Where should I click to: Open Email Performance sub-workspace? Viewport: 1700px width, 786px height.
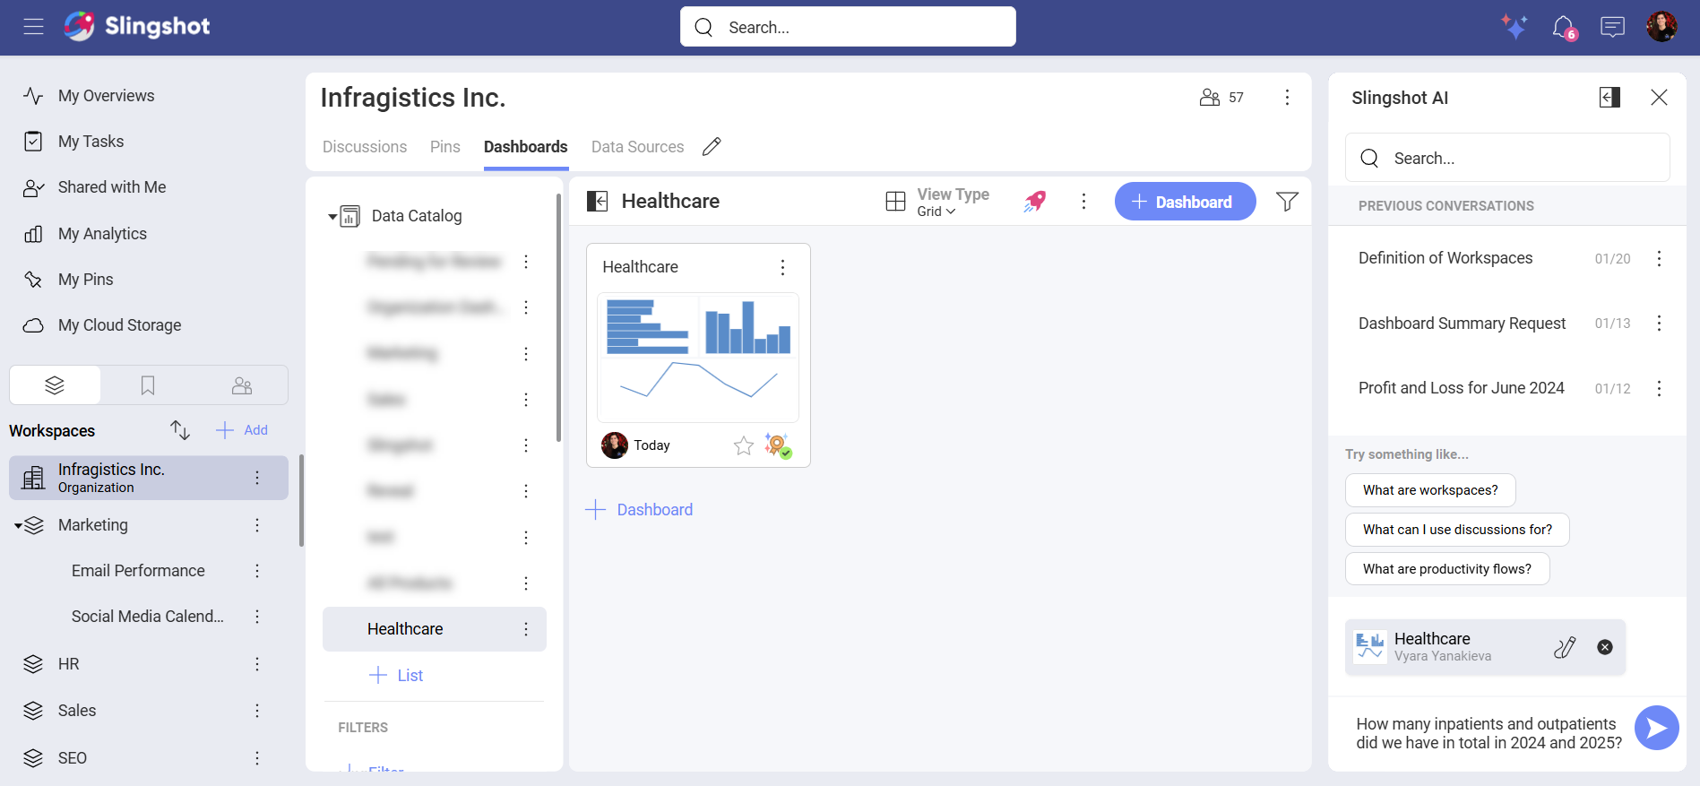point(138,571)
